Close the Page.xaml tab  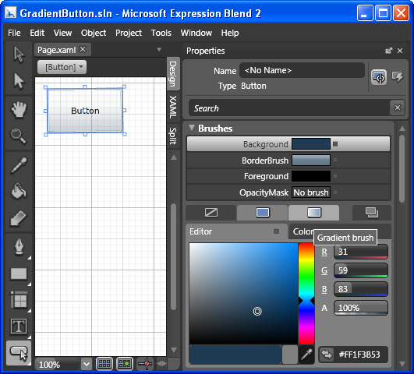tap(83, 49)
